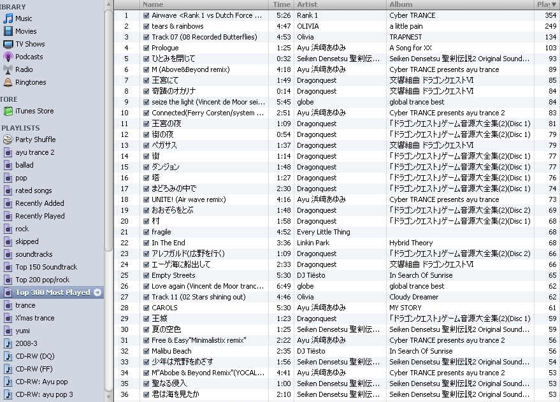Click the sidebar scroll up arrow
This screenshot has height=402, width=560.
point(109,4)
